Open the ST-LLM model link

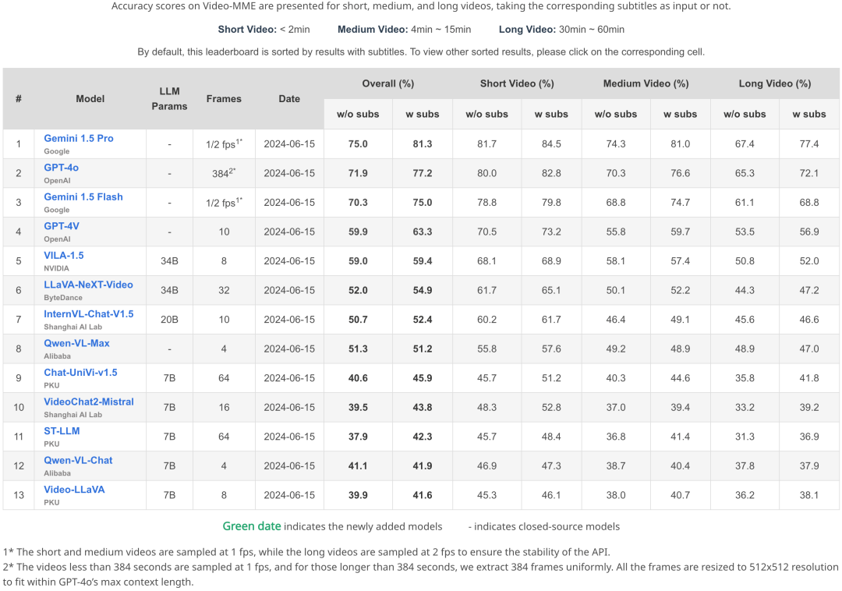pyautogui.click(x=62, y=430)
